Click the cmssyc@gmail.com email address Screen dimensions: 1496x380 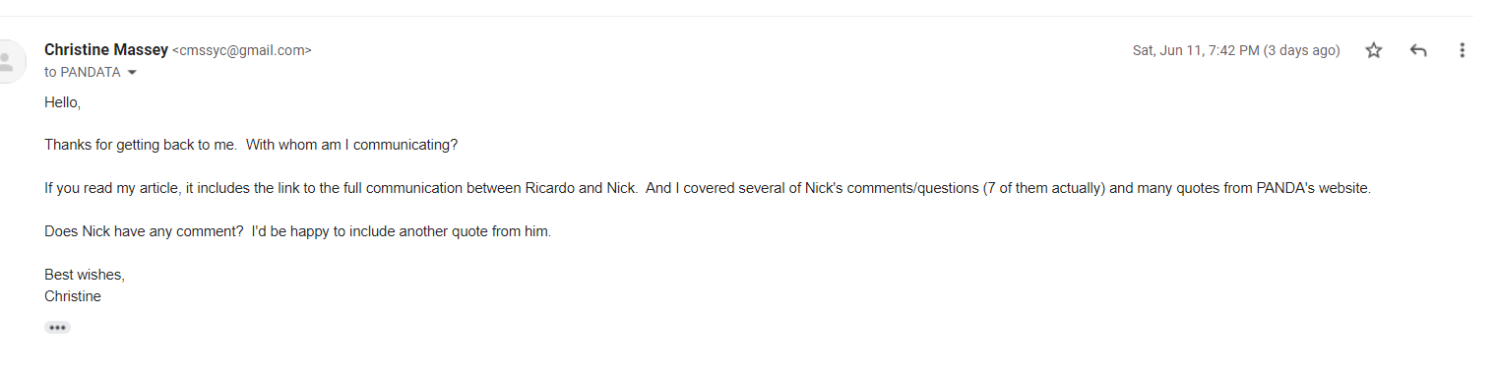pyautogui.click(x=242, y=50)
